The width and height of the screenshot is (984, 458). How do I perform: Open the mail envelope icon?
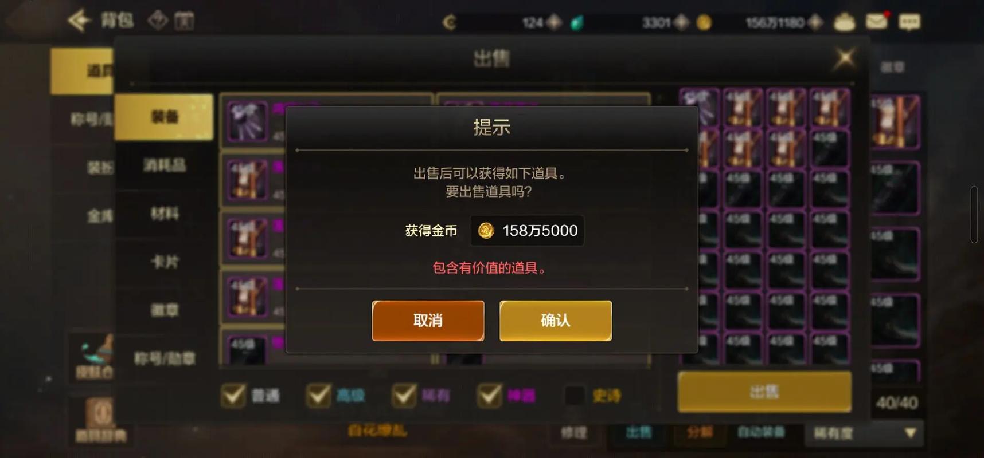pos(877,22)
